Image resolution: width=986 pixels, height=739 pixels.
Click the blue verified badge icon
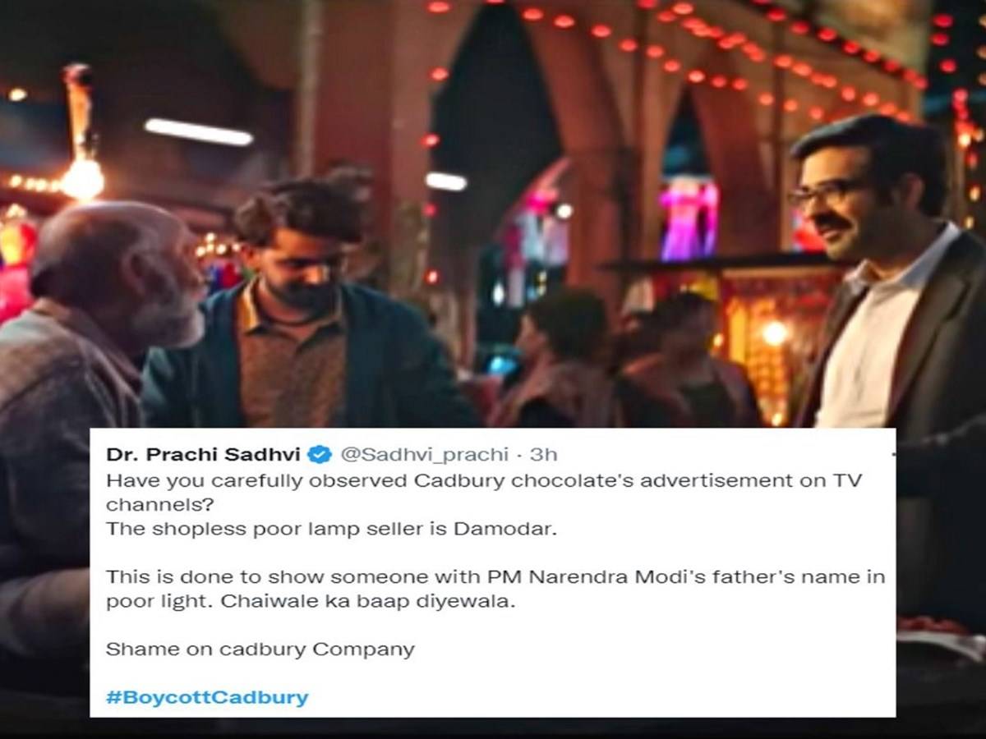pyautogui.click(x=318, y=454)
